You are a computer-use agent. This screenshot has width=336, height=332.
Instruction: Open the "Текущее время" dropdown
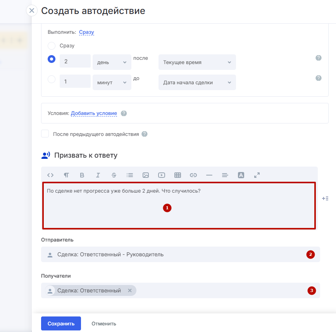[197, 62]
